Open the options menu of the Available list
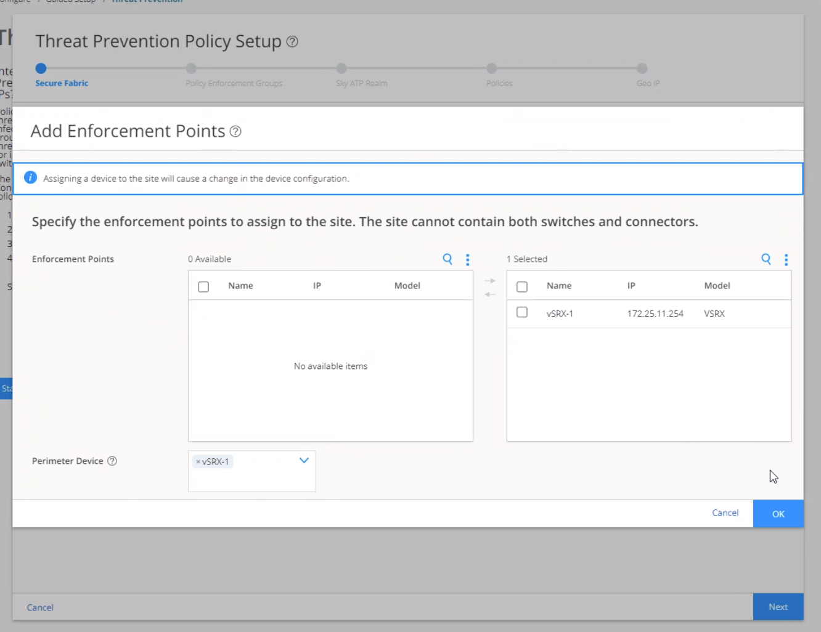Viewport: 821px width, 632px height. point(467,259)
